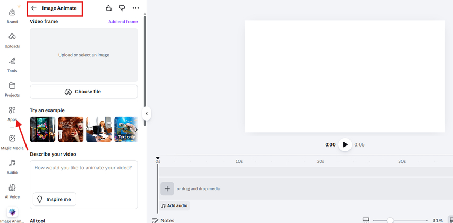Give thumbs down feedback
Screen dimensions: 453x223
coord(122,8)
